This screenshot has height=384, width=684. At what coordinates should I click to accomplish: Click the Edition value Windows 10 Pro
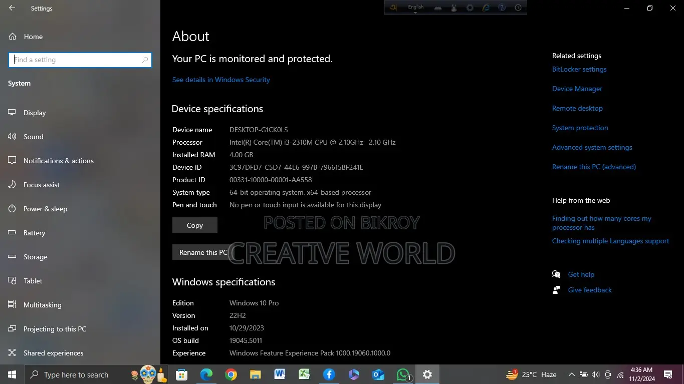[x=254, y=303]
